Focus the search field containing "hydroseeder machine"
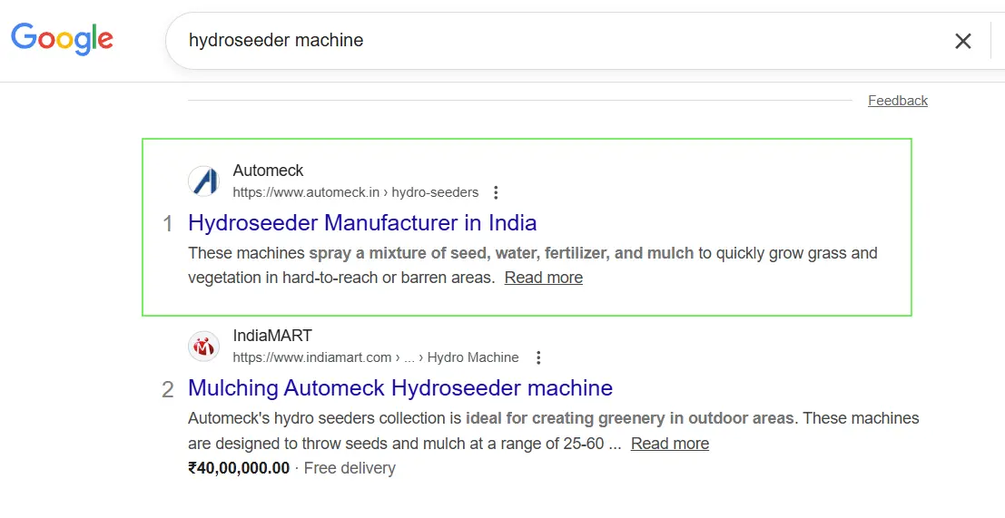This screenshot has height=518, width=1005. 545,41
